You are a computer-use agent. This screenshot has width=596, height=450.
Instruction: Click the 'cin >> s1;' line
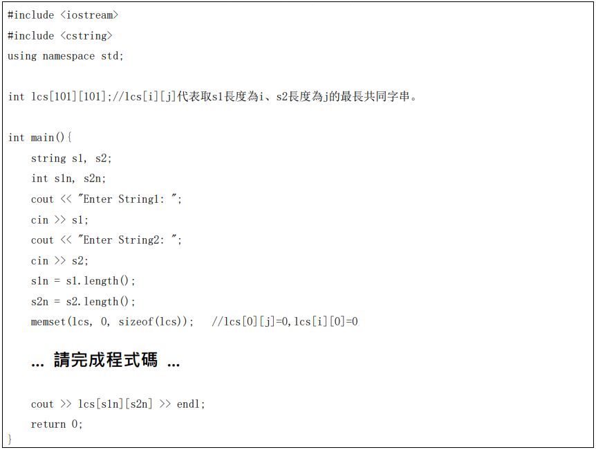pos(60,220)
